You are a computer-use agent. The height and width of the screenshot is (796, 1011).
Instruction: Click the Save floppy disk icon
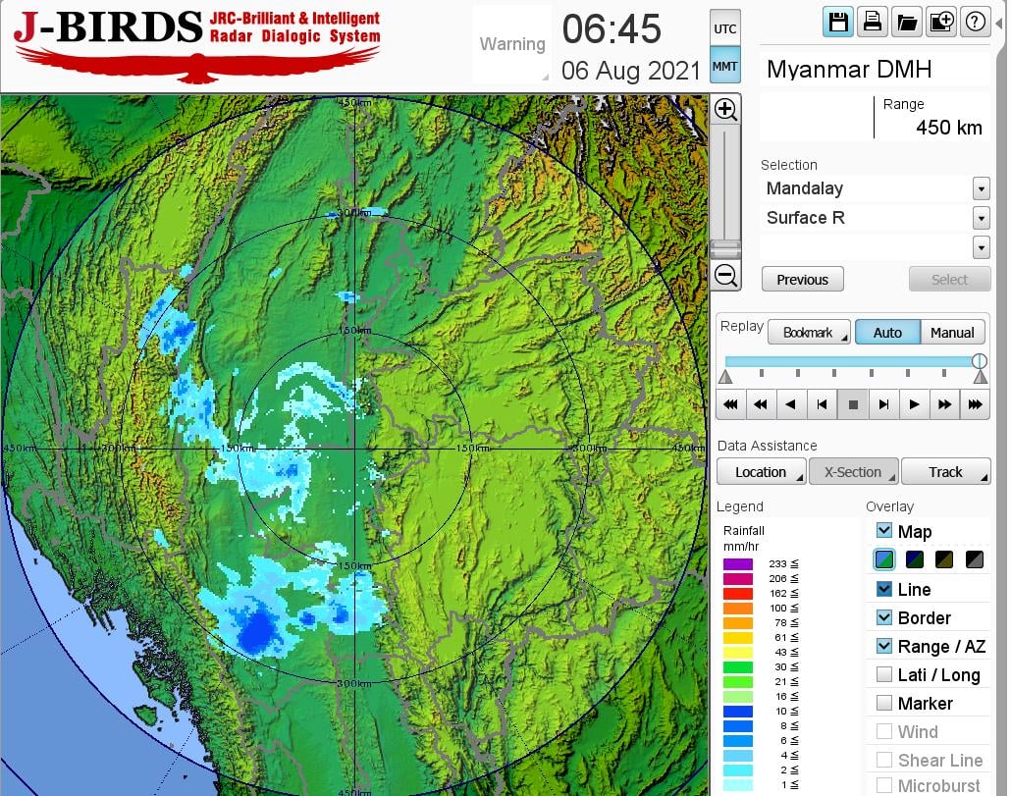(838, 22)
